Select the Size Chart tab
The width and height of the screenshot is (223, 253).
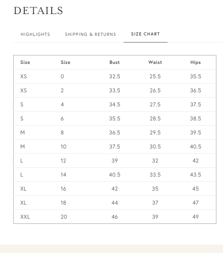pos(145,34)
